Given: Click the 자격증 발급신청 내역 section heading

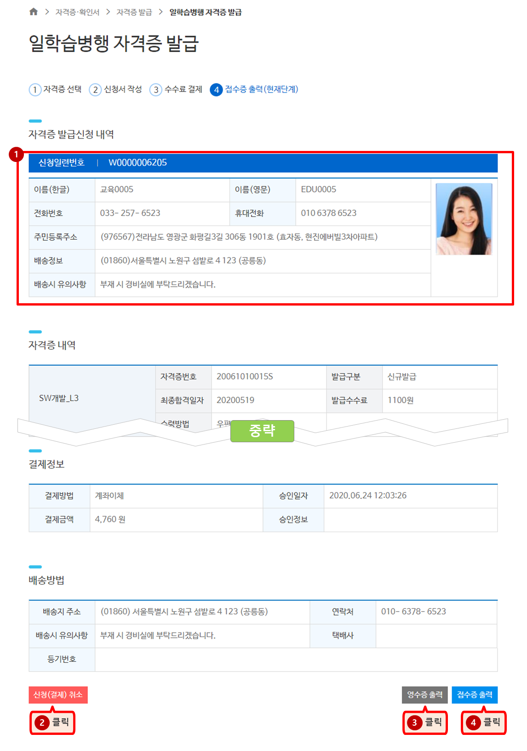Looking at the screenshot, I should (71, 134).
